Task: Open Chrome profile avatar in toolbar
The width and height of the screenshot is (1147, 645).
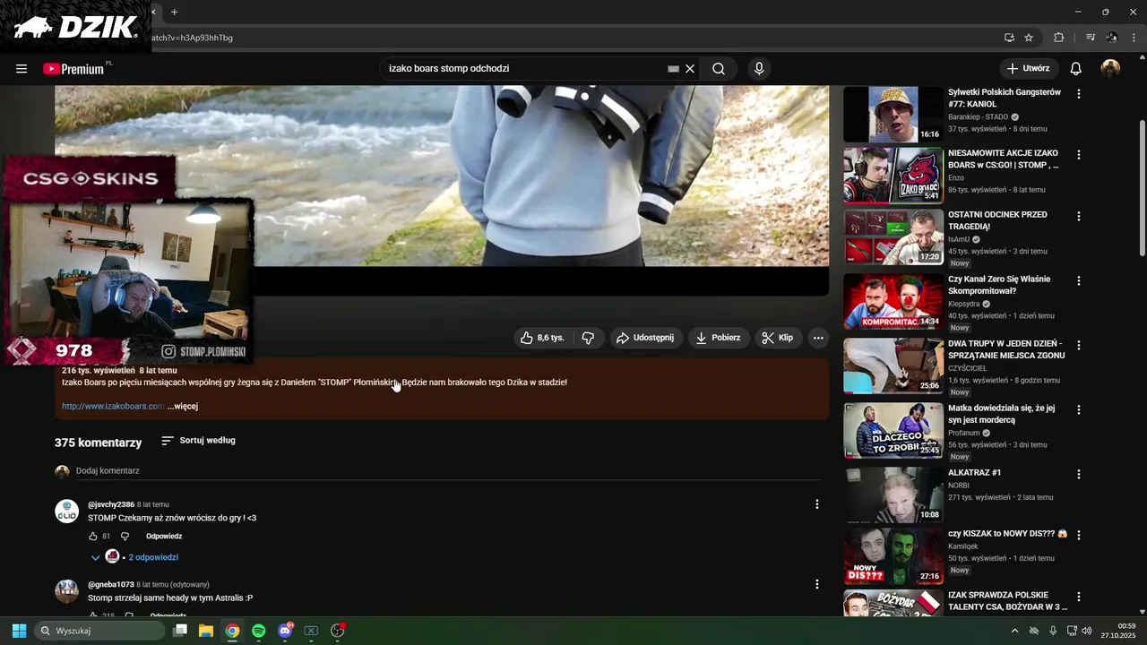Action: click(1112, 38)
